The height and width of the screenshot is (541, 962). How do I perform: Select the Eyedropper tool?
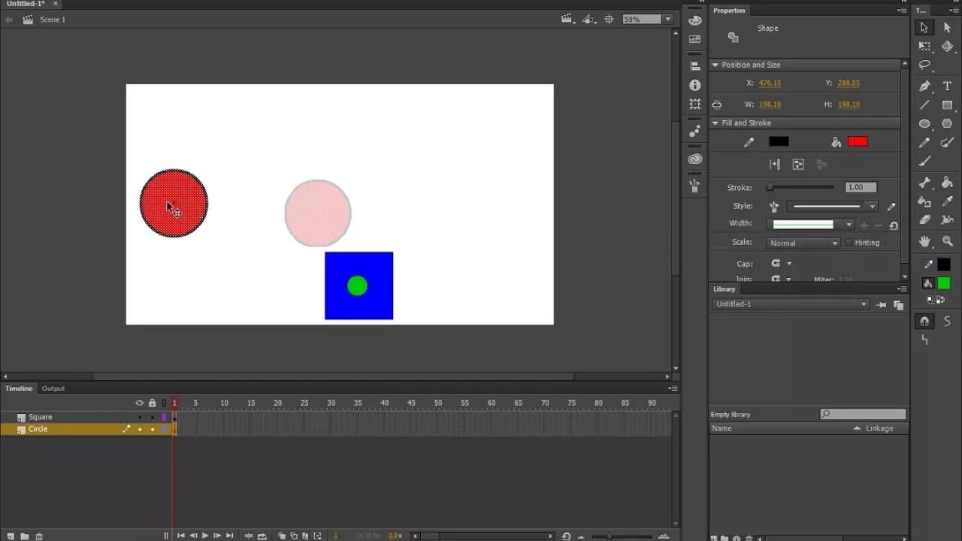(947, 201)
